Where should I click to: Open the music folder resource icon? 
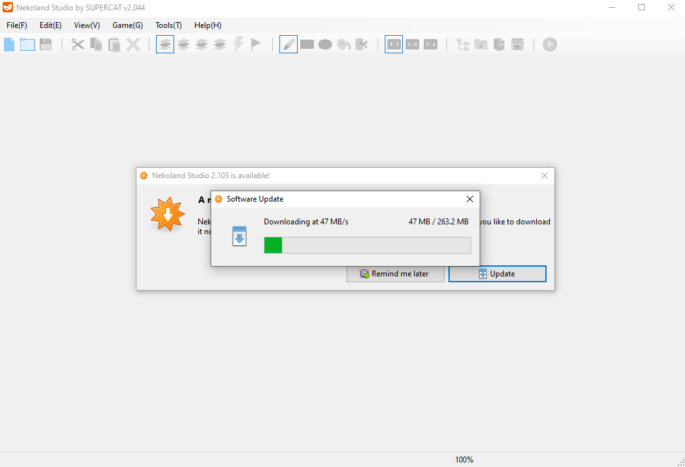click(x=481, y=44)
